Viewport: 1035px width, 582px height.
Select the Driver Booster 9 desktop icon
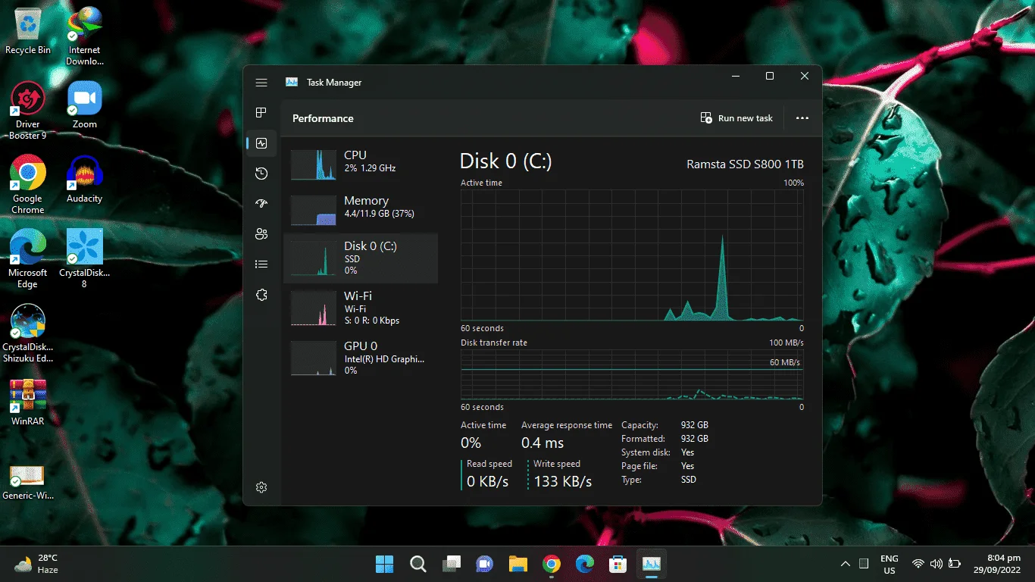(x=28, y=111)
